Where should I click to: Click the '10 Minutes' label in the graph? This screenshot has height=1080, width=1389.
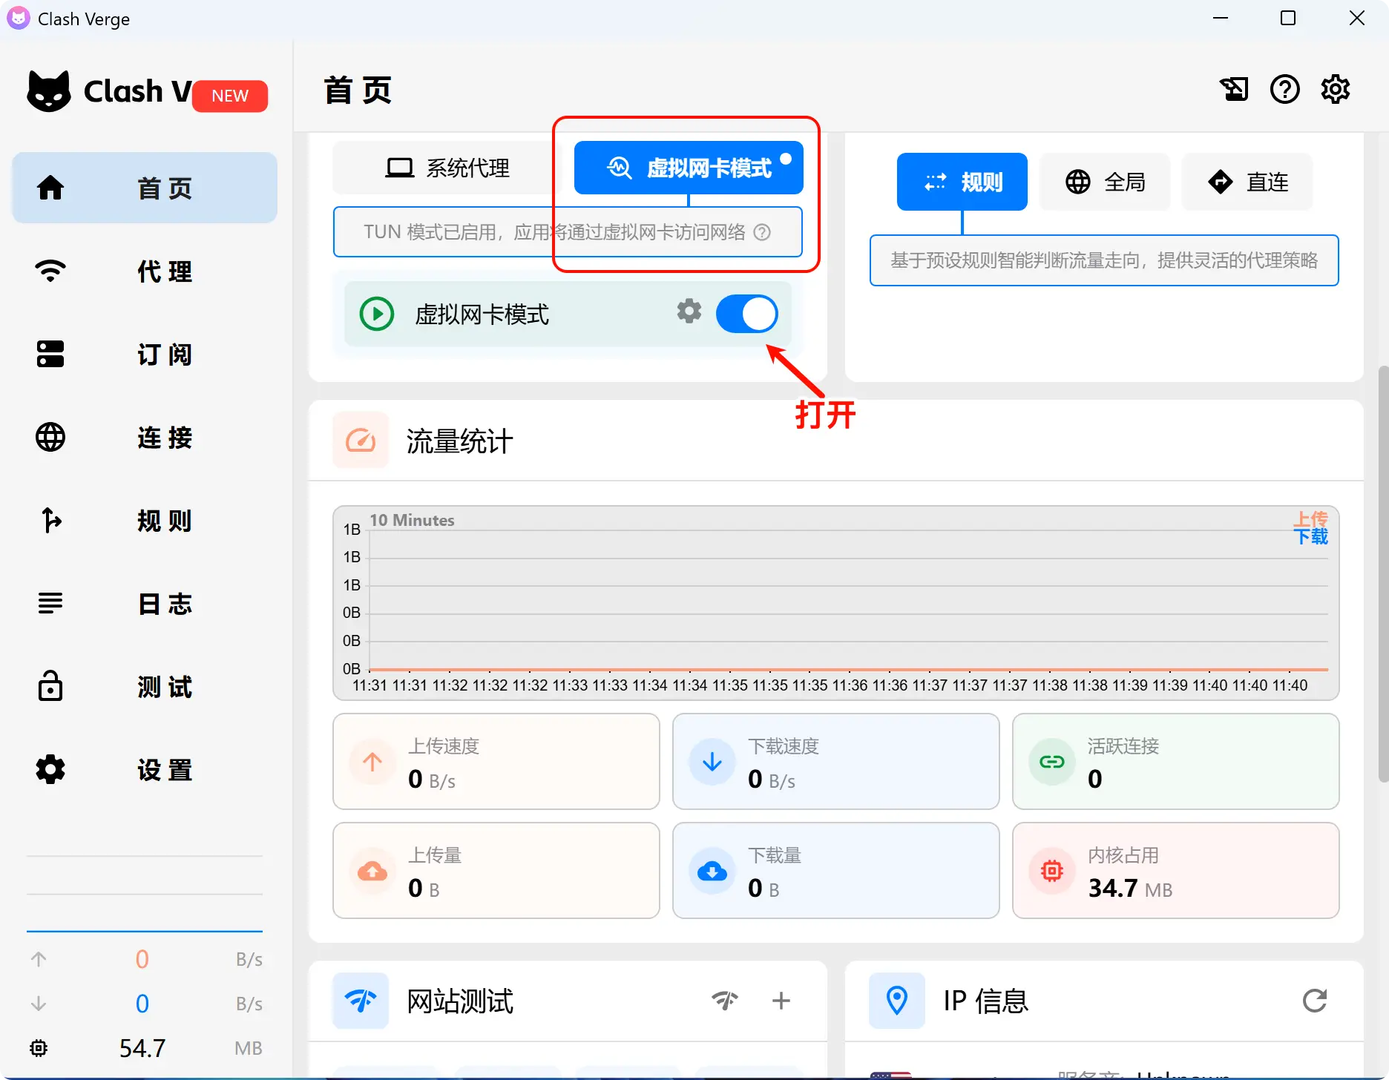click(412, 520)
